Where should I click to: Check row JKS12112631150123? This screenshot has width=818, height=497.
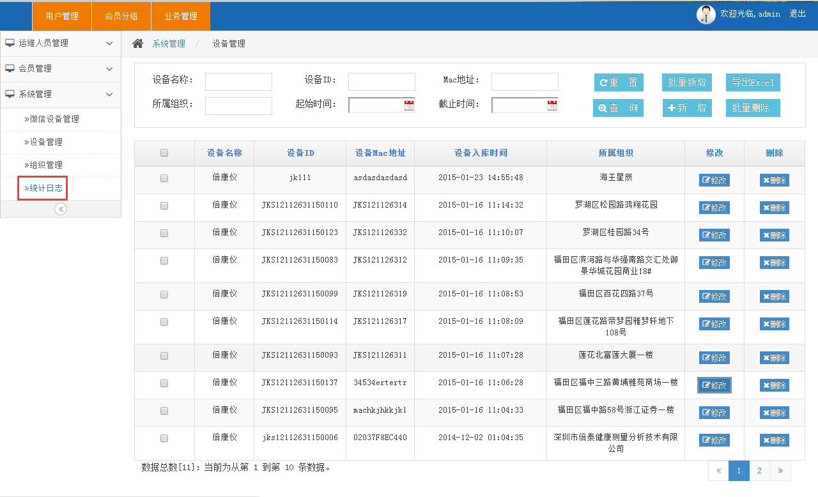pyautogui.click(x=164, y=233)
